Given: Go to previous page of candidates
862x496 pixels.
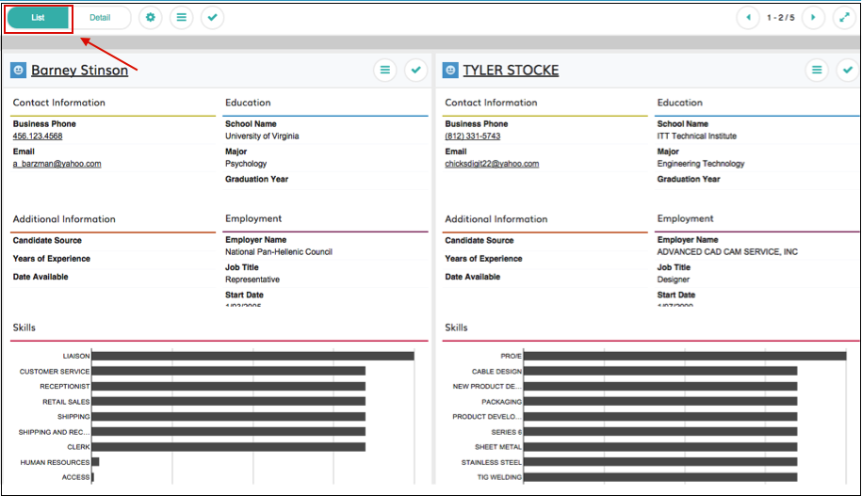Looking at the screenshot, I should pyautogui.click(x=748, y=18).
